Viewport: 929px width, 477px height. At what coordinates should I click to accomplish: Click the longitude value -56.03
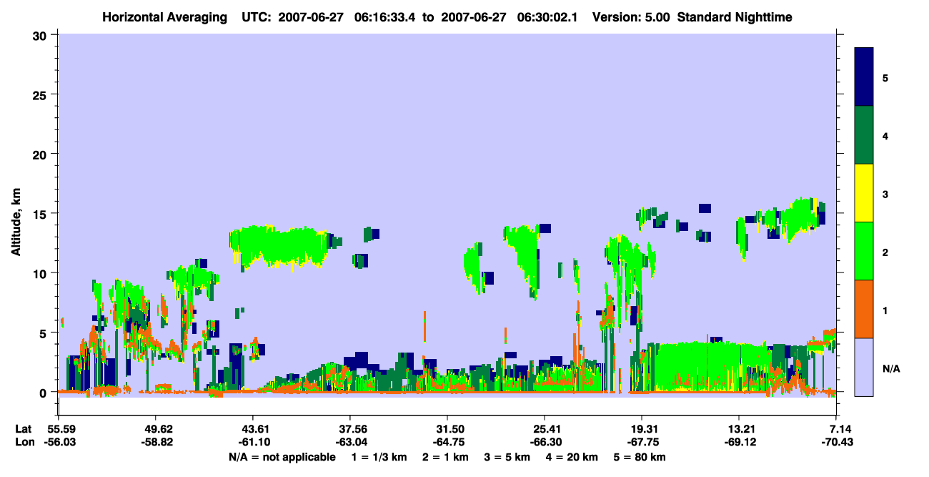pos(59,443)
